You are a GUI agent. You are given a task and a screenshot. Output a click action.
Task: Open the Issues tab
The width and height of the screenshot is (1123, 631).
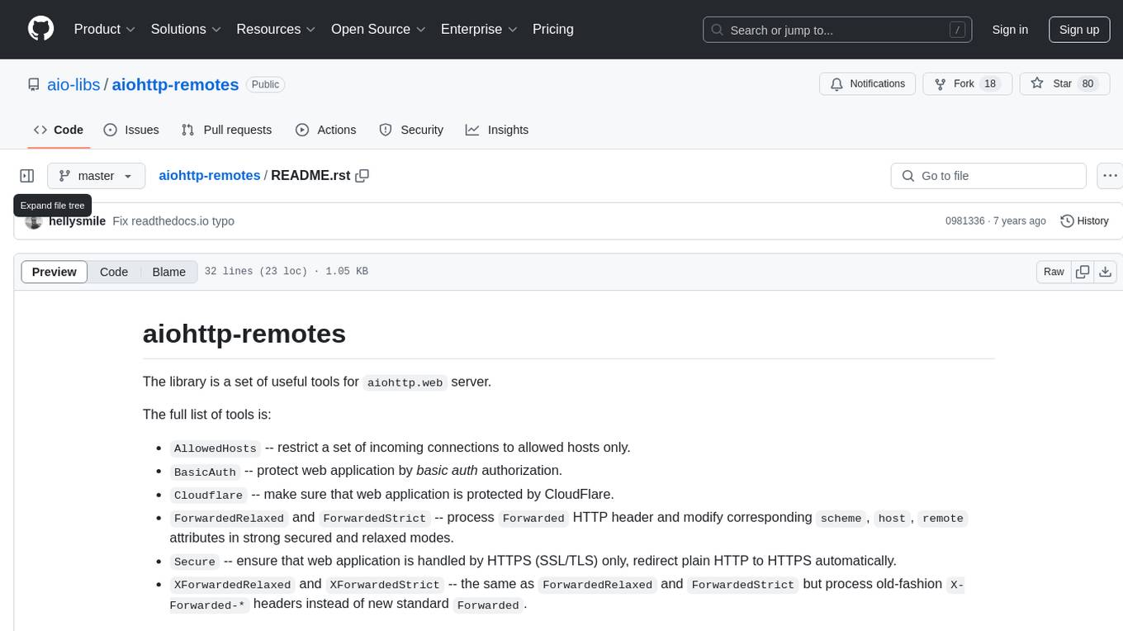(131, 130)
